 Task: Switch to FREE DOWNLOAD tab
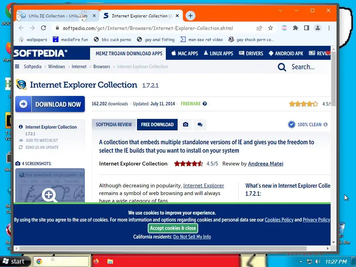[x=157, y=125]
